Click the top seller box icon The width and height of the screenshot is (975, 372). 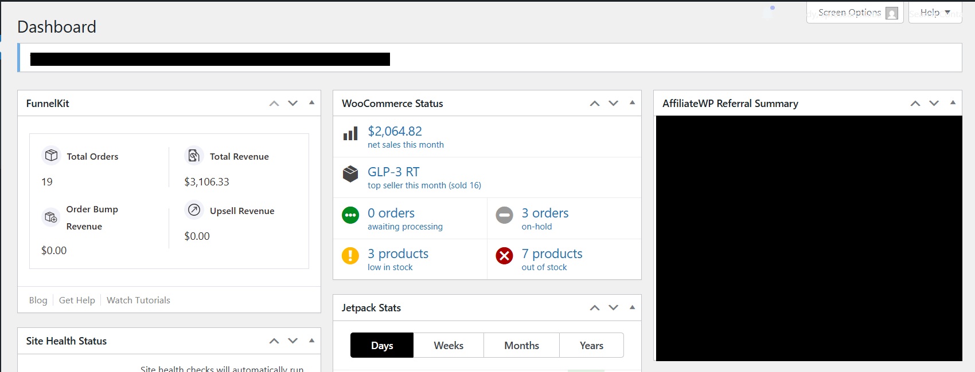[350, 174]
